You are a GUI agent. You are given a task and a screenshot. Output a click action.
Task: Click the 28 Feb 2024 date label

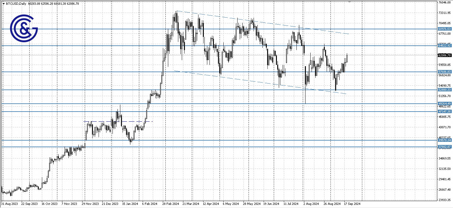coord(171,204)
